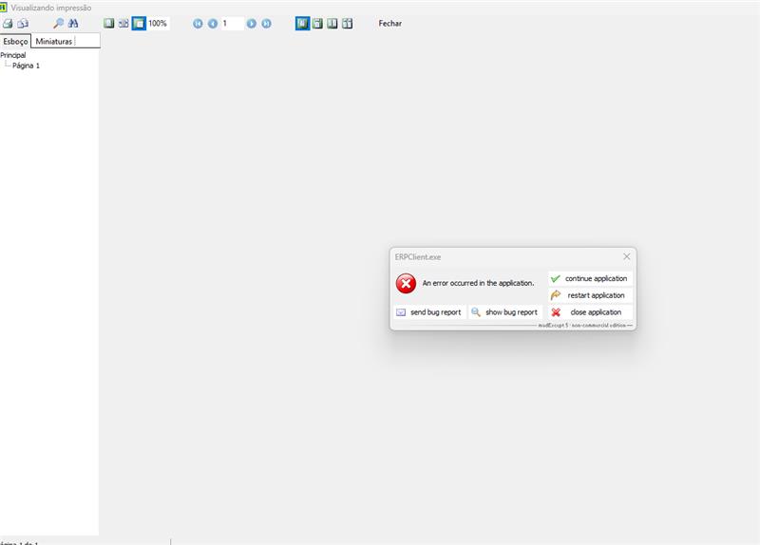Click the magnifier zoom icon
760x545 pixels.
[x=58, y=23]
